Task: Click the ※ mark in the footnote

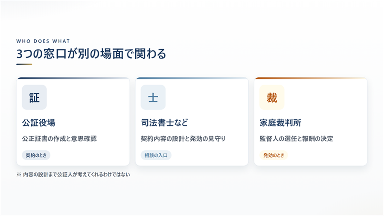Action: click(19, 175)
